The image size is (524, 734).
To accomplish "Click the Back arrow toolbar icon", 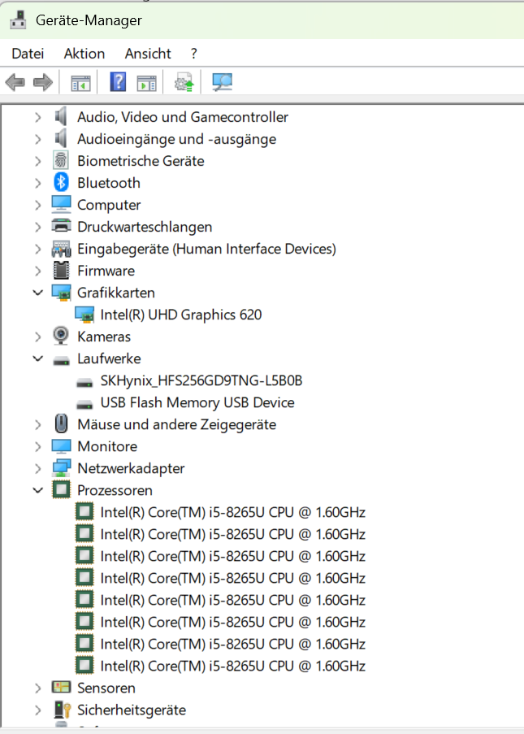I will tap(15, 82).
